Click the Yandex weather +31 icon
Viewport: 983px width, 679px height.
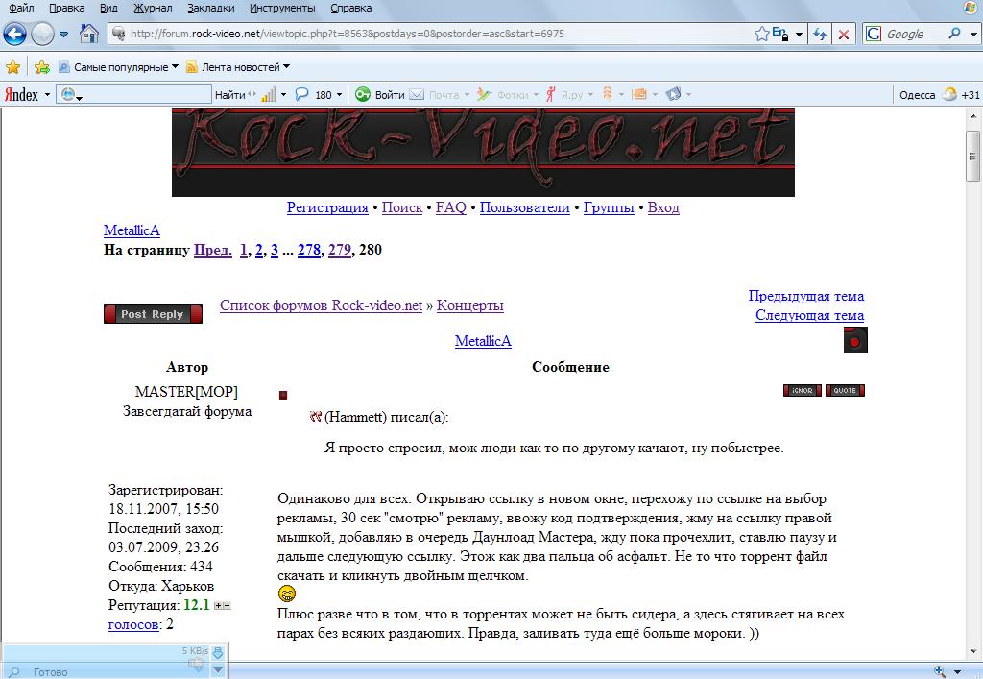(x=949, y=94)
